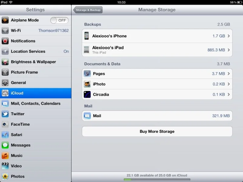The width and height of the screenshot is (243, 182).
Task: Tap the Picture Frame icon
Action: (x=5, y=72)
